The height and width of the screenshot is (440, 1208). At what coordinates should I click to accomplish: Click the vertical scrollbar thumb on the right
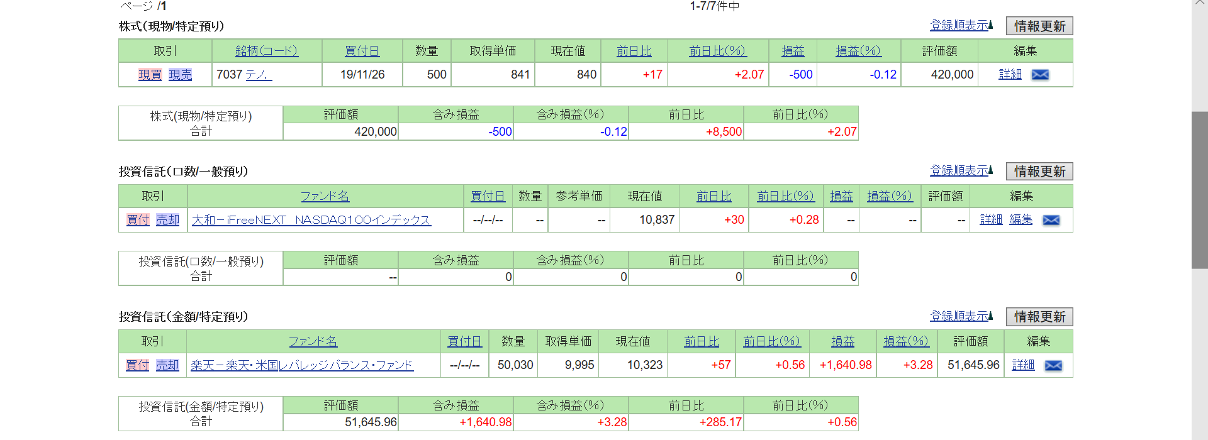[x=1199, y=190]
